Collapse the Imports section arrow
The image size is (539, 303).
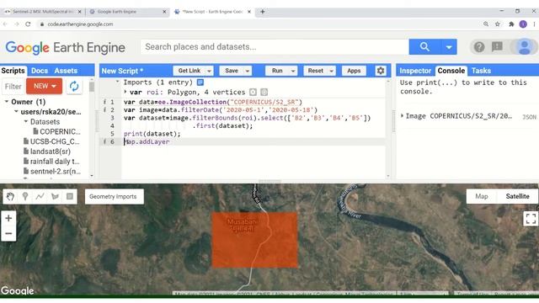click(x=118, y=82)
